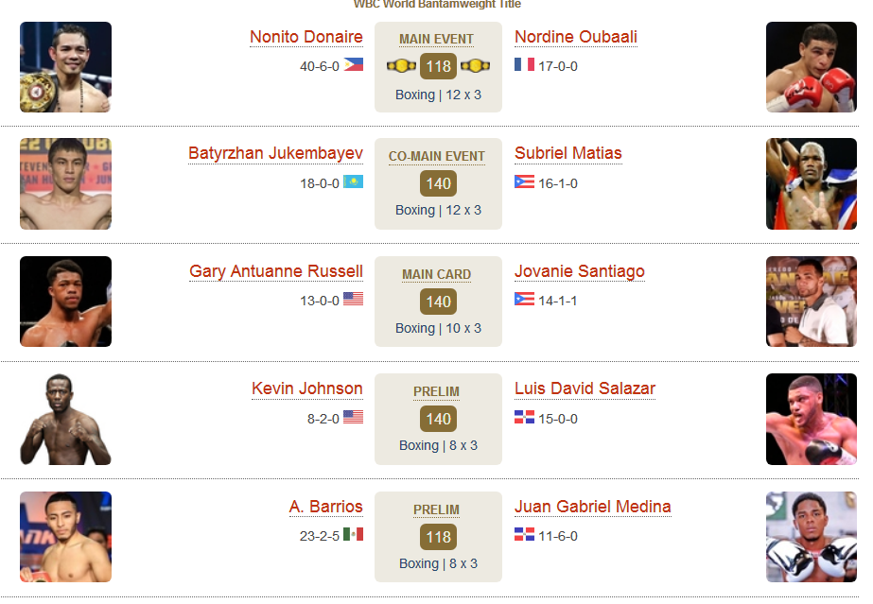
Task: Click the 140 weight badge under MAIN CARD
Action: 438,302
